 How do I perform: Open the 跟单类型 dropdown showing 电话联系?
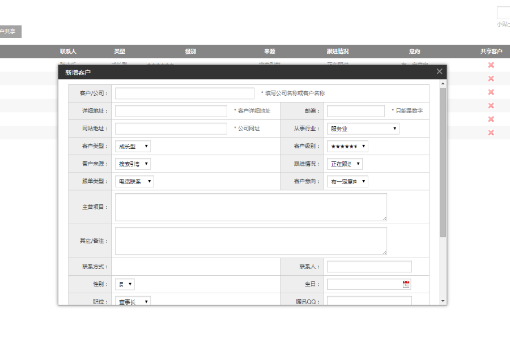134,181
